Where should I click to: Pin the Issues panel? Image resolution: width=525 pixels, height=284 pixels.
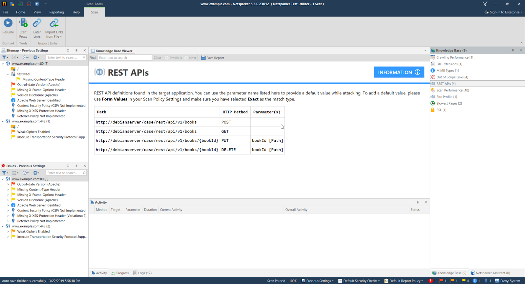click(x=76, y=166)
